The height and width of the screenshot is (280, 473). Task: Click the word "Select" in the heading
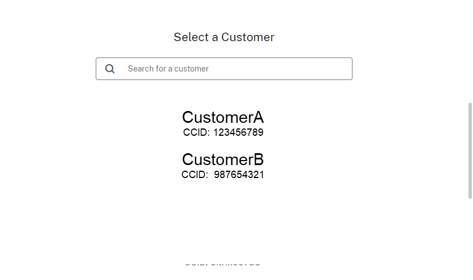click(x=190, y=37)
